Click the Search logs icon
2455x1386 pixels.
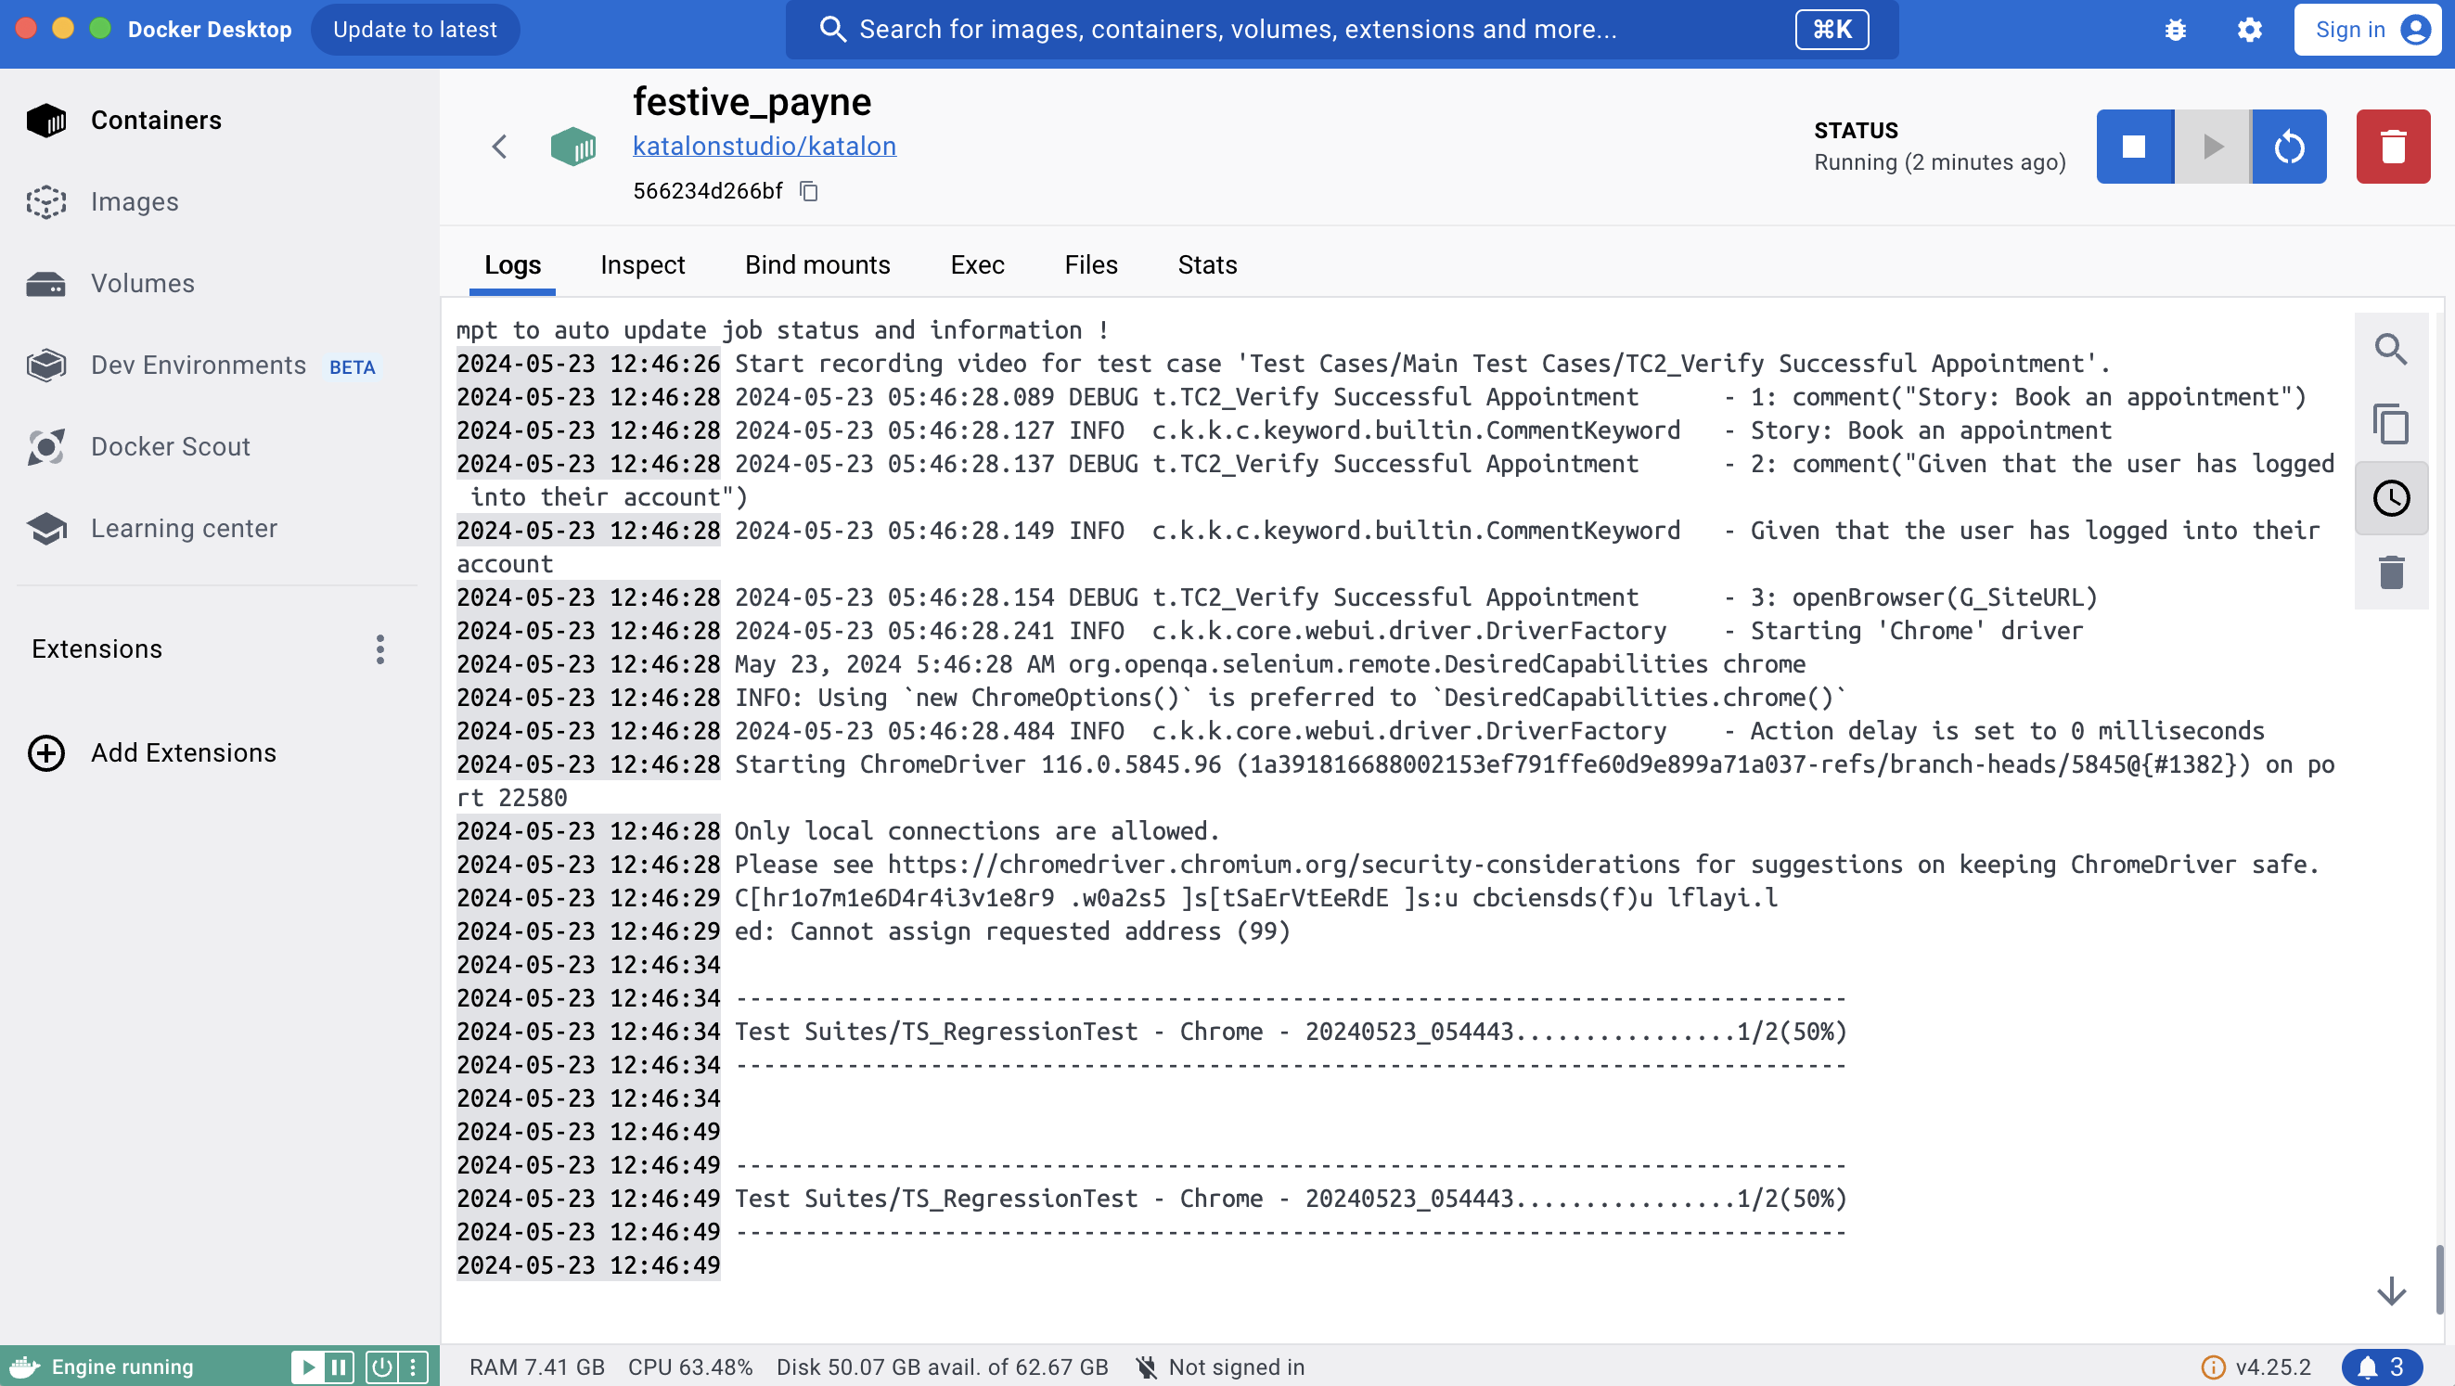point(2391,349)
